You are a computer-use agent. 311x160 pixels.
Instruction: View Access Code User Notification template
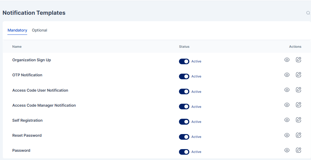click(x=287, y=90)
